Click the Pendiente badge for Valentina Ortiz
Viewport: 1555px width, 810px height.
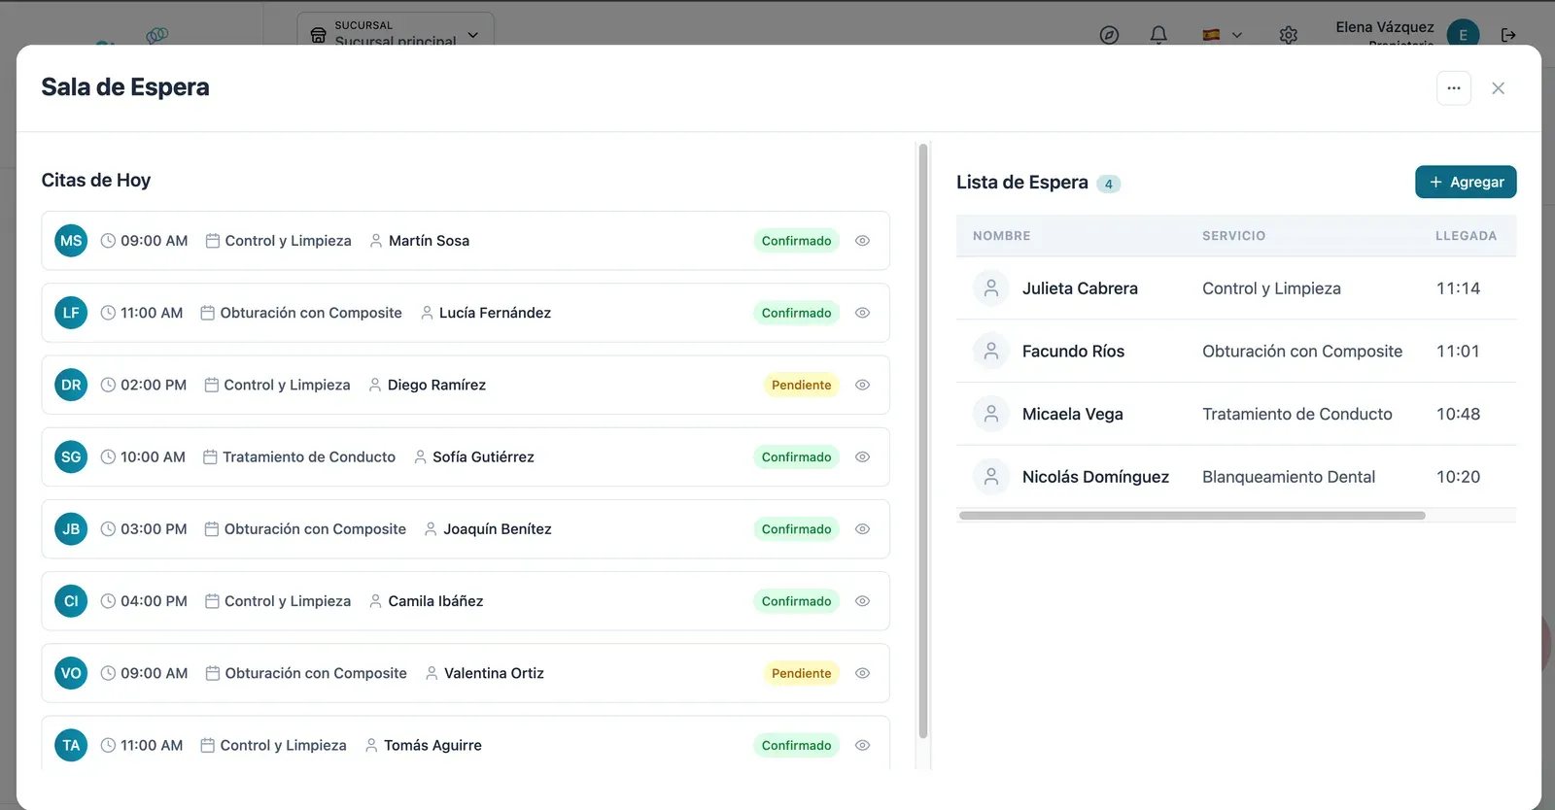[x=802, y=673]
